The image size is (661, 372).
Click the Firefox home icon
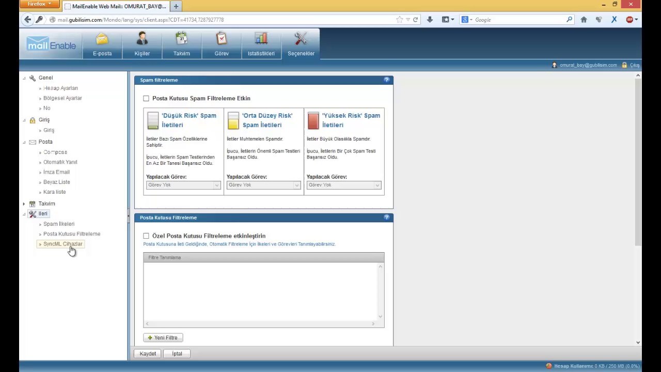(584, 20)
